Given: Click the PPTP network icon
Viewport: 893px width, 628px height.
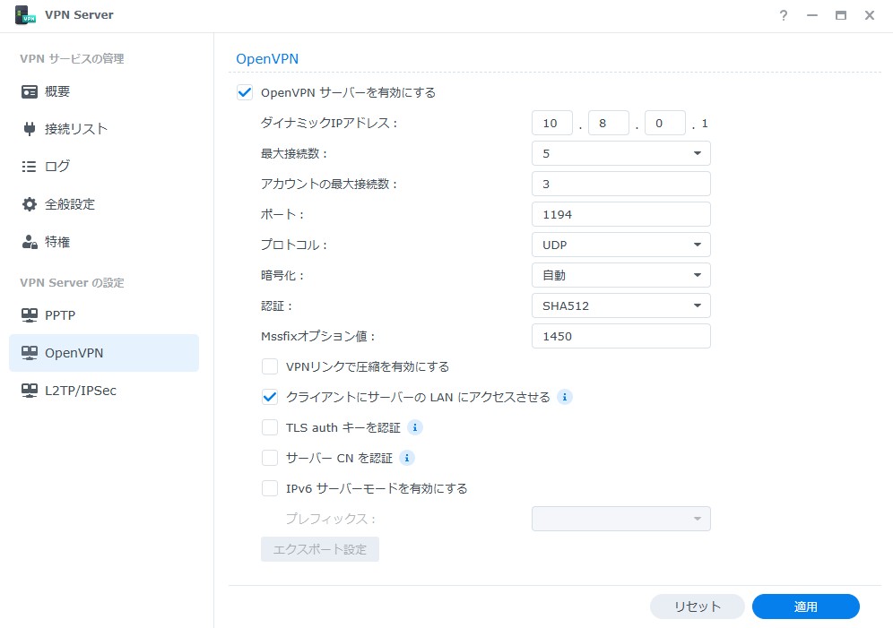Looking at the screenshot, I should [x=30, y=315].
